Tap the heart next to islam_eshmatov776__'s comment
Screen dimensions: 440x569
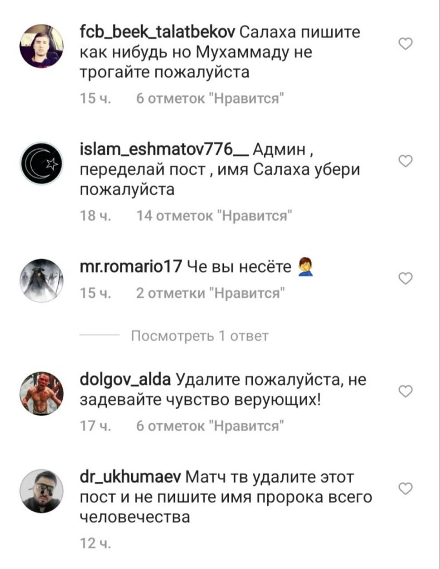click(x=406, y=161)
